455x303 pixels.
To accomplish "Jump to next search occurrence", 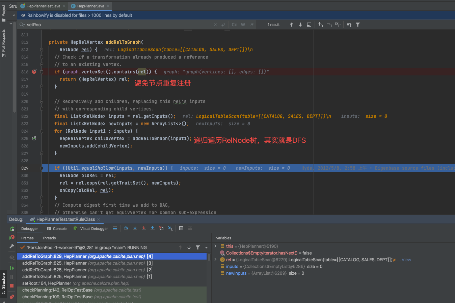I will [x=300, y=25].
